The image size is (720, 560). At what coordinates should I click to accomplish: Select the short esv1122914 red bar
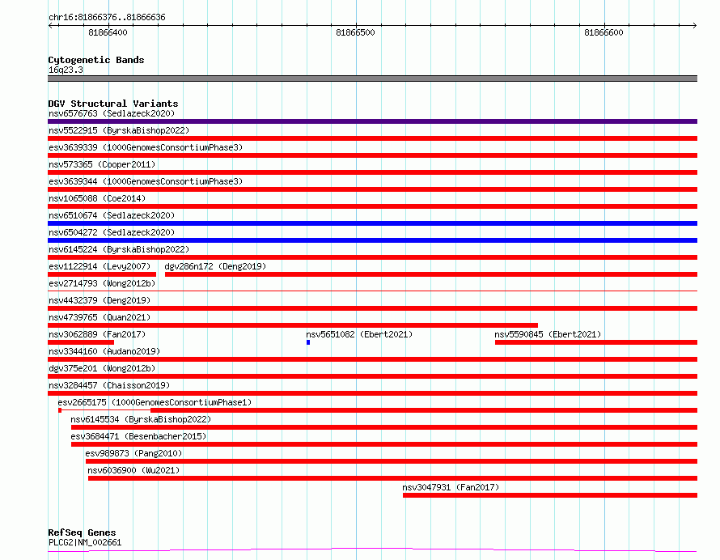102,274
